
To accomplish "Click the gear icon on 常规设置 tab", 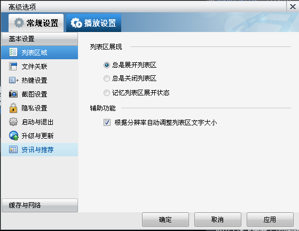I will point(19,23).
